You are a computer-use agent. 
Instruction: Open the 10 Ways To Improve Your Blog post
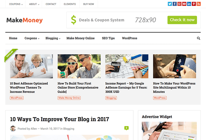point(59,119)
